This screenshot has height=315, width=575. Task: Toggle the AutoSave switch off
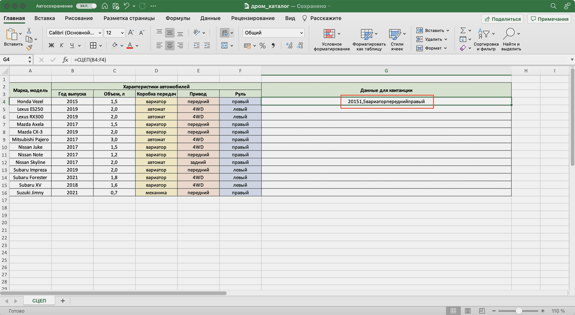pos(86,6)
